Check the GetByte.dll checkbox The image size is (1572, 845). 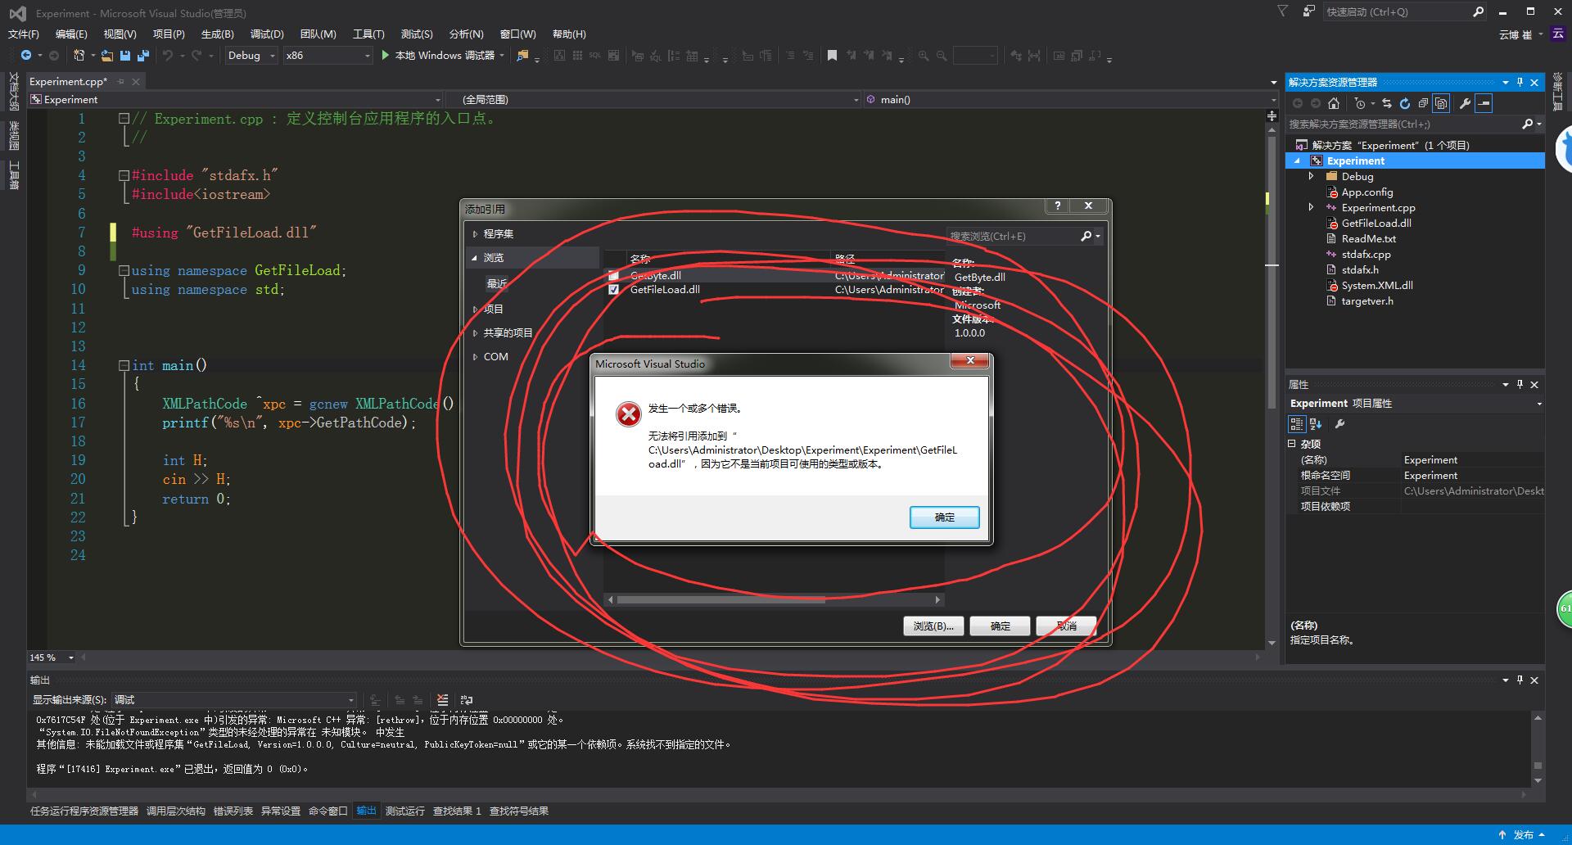613,275
